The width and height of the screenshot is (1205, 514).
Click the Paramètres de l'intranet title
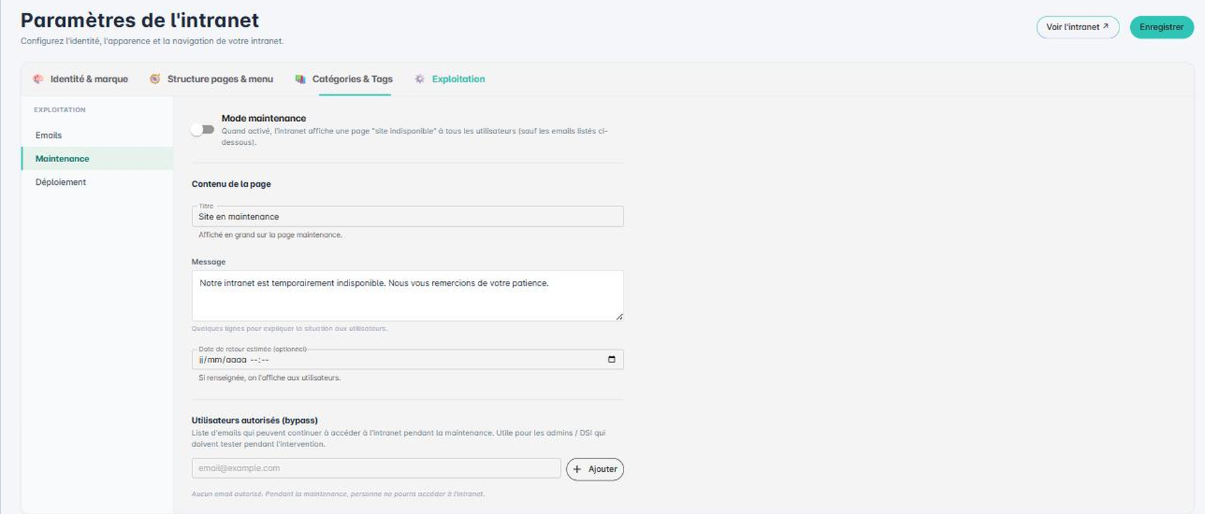(x=140, y=20)
